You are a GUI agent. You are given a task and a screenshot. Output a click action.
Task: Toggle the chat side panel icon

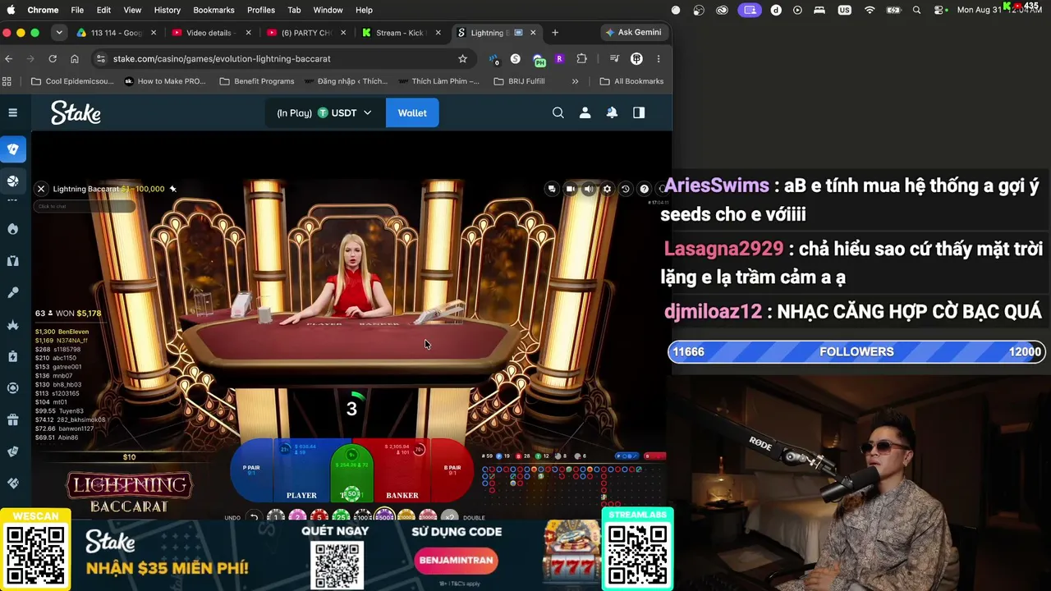[x=639, y=112]
